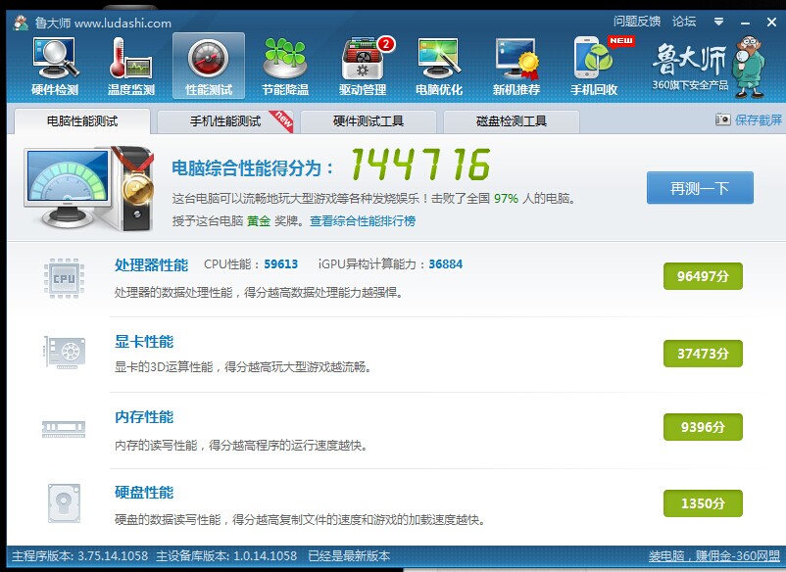The image size is (786, 572).
Task: Click the computer gauge medal illustration
Action: [89, 187]
